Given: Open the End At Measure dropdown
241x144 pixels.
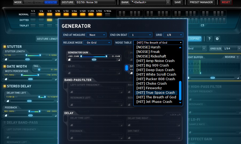Looking at the screenshot, I should click(x=96, y=35).
